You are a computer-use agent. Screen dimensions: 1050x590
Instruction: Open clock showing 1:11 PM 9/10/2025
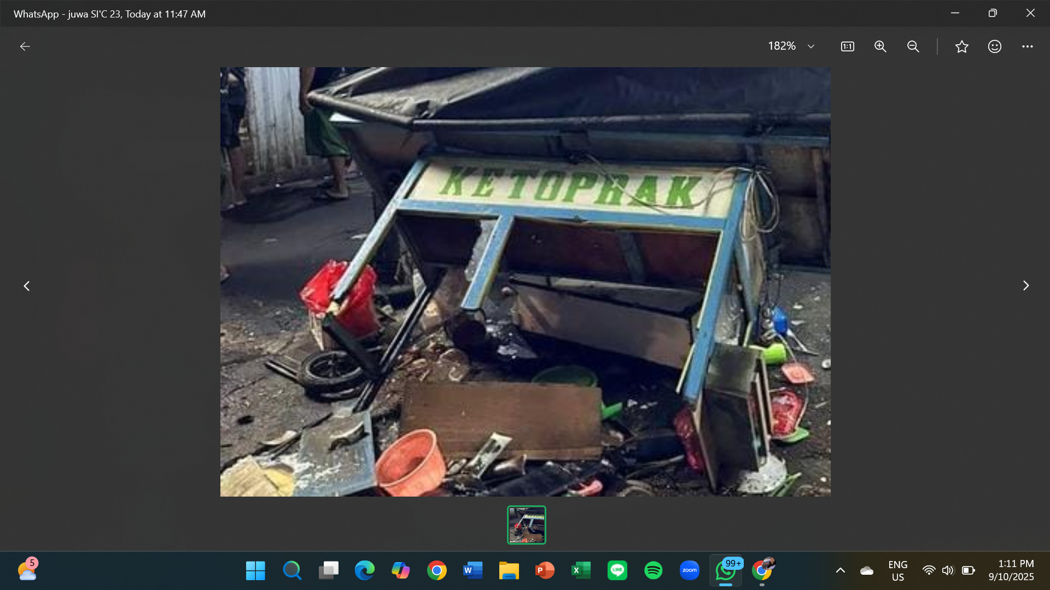click(x=1011, y=570)
